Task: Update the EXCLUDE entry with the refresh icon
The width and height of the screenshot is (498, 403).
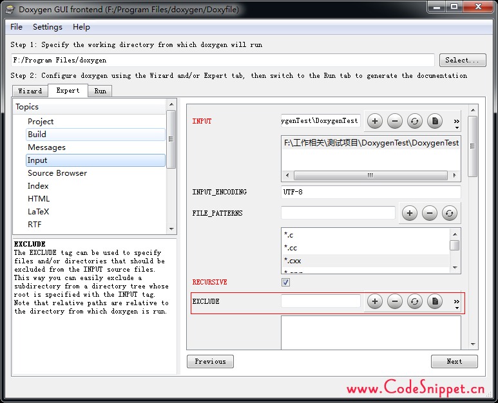Action: click(415, 301)
